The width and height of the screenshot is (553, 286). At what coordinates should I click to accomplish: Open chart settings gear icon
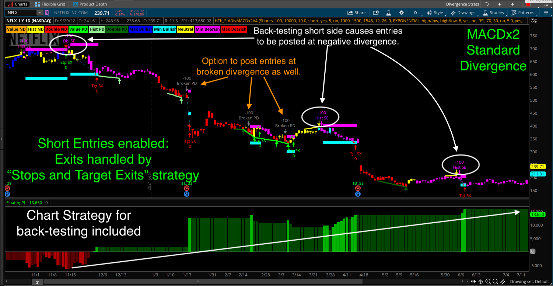402,13
